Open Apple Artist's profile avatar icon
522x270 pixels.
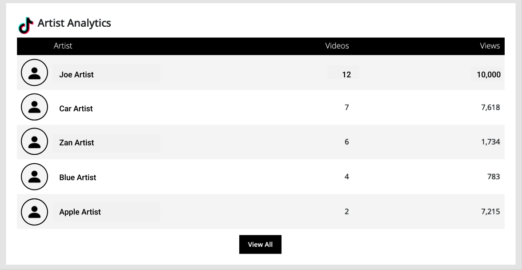pos(34,212)
